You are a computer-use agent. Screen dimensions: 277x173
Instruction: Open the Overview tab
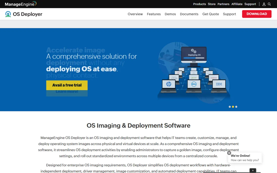pos(135,14)
